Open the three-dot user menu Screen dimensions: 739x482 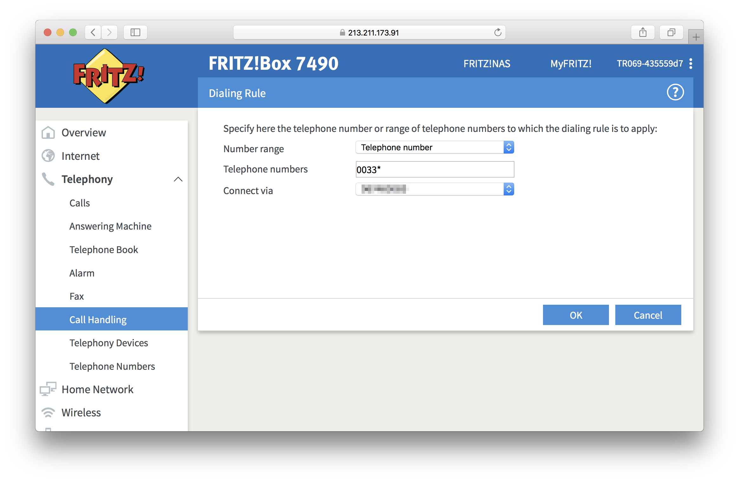coord(690,64)
